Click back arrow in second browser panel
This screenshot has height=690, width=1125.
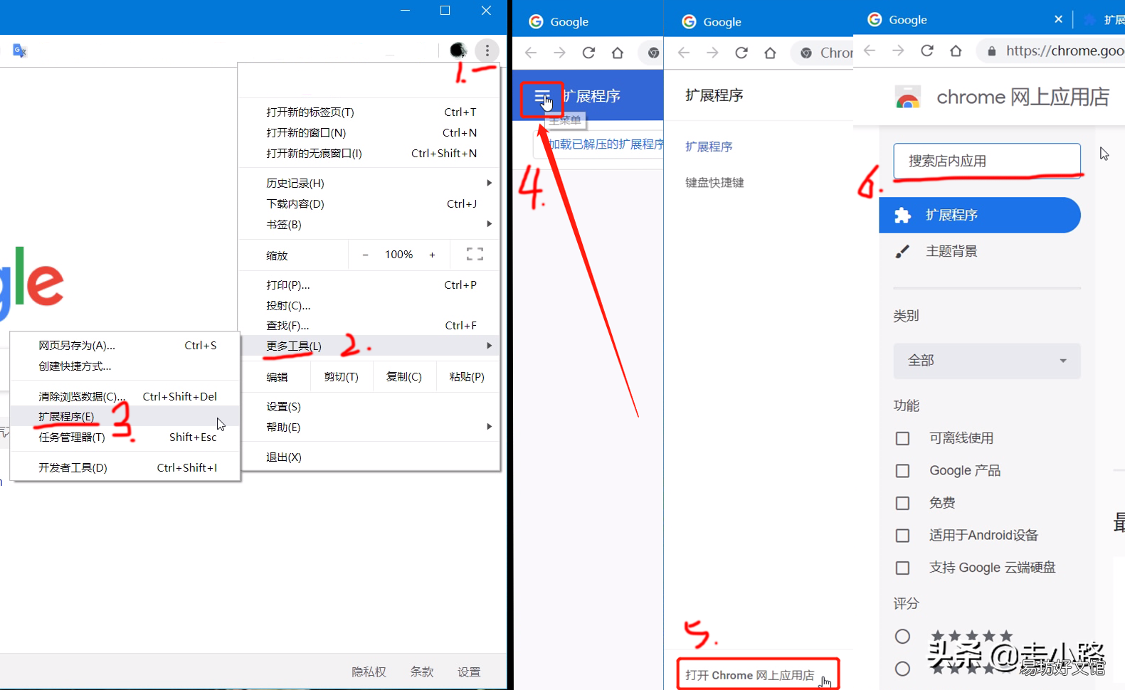click(x=531, y=53)
